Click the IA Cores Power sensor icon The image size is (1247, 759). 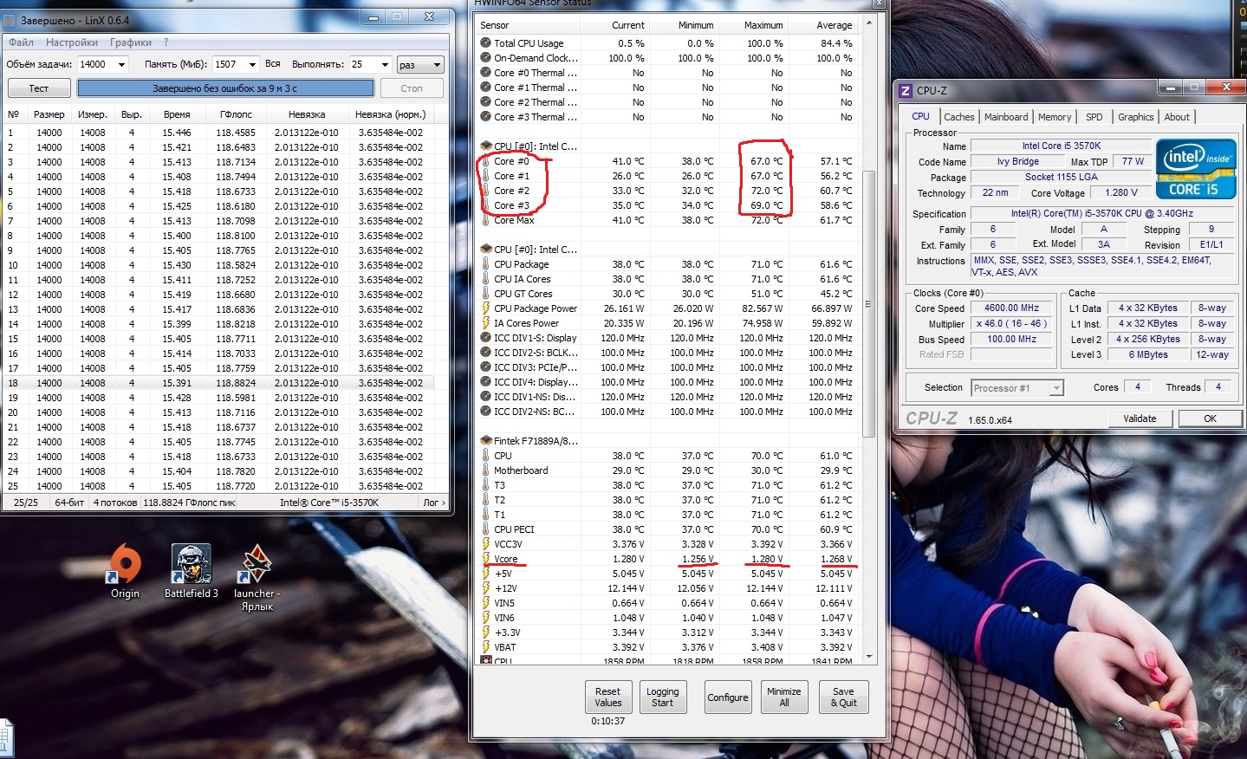(486, 323)
